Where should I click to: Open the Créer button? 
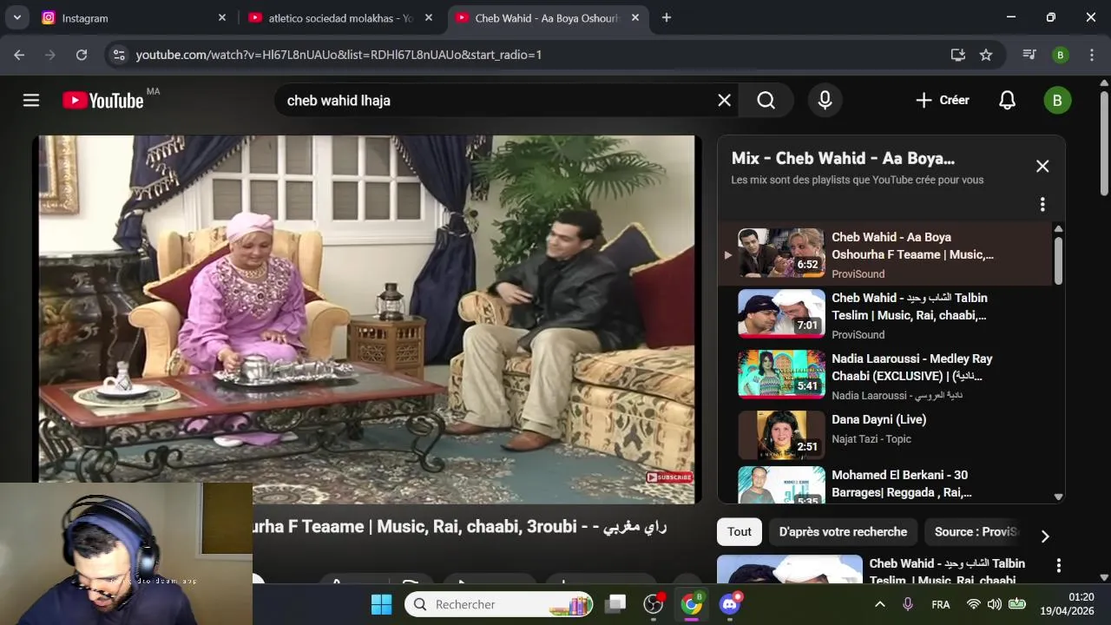pyautogui.click(x=943, y=101)
